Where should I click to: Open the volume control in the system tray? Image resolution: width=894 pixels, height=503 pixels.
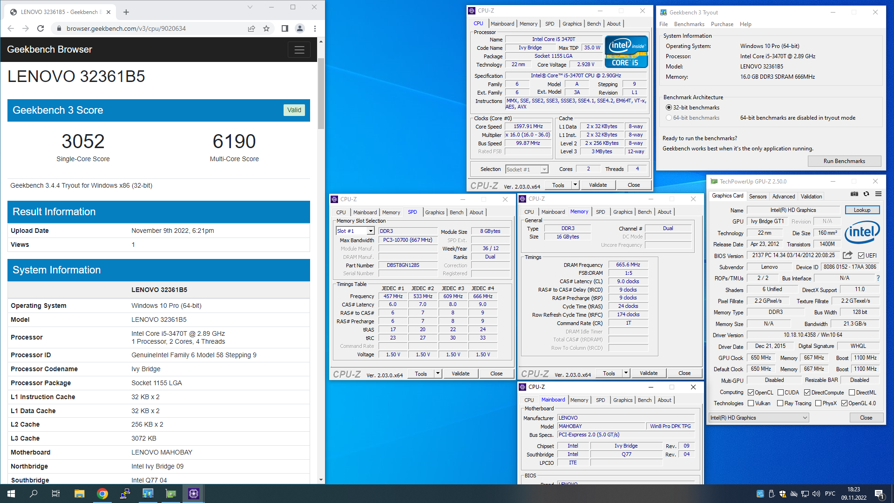[x=816, y=494]
